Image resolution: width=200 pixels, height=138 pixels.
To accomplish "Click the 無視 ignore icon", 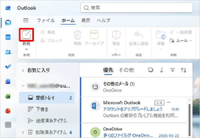I will [43, 32].
